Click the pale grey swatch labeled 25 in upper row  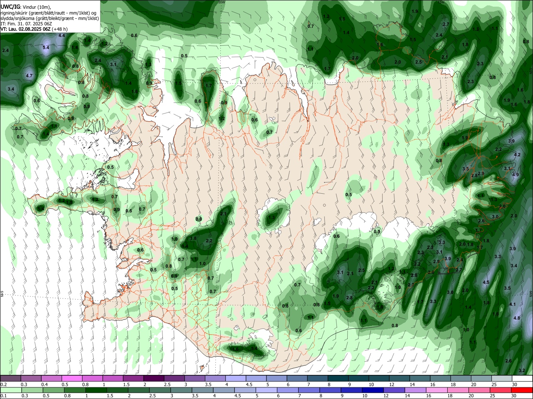(502, 379)
